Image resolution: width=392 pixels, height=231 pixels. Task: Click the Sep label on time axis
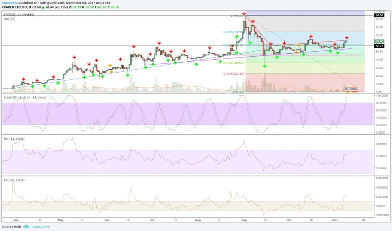pos(244,220)
